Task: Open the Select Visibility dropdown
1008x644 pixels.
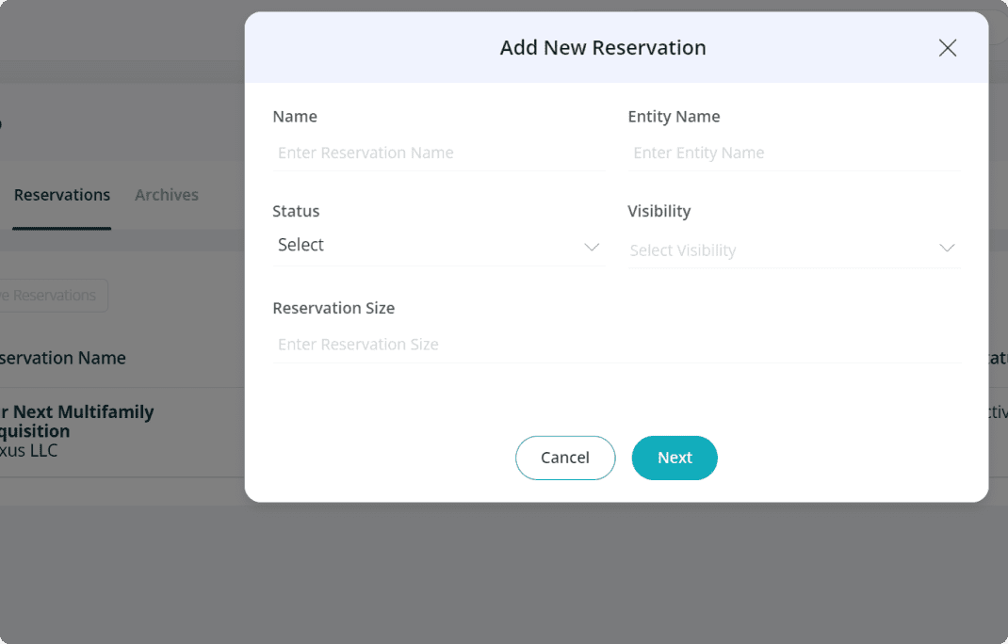Action: coord(794,250)
